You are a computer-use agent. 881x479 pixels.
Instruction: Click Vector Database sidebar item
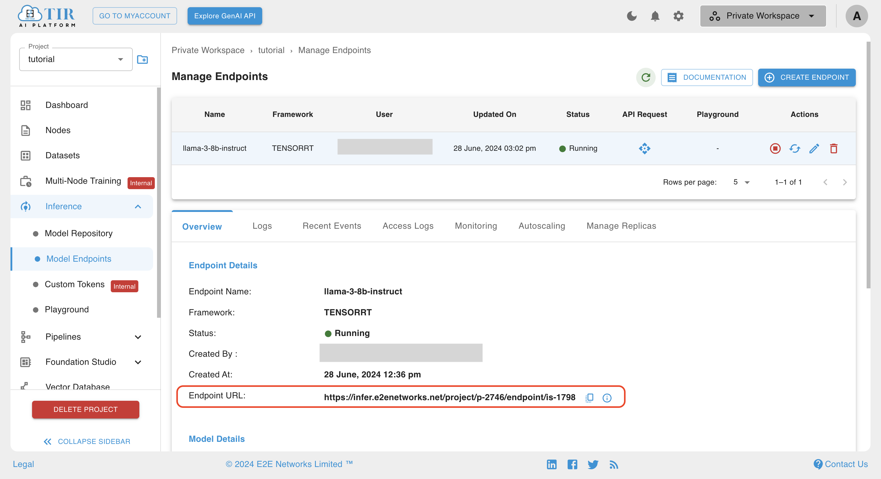click(x=78, y=387)
